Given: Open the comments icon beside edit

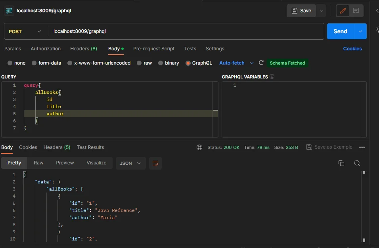Looking at the screenshot, I should [x=356, y=11].
